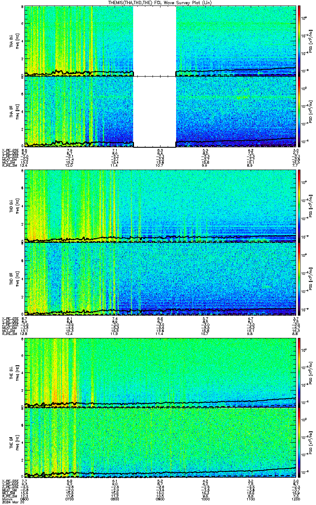The height and width of the screenshot is (505, 316).
Task: Click the 0900 time tick label
Action: tap(160, 499)
